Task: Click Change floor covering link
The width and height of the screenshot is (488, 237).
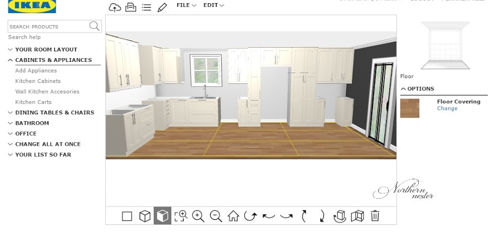Action: coord(447,109)
